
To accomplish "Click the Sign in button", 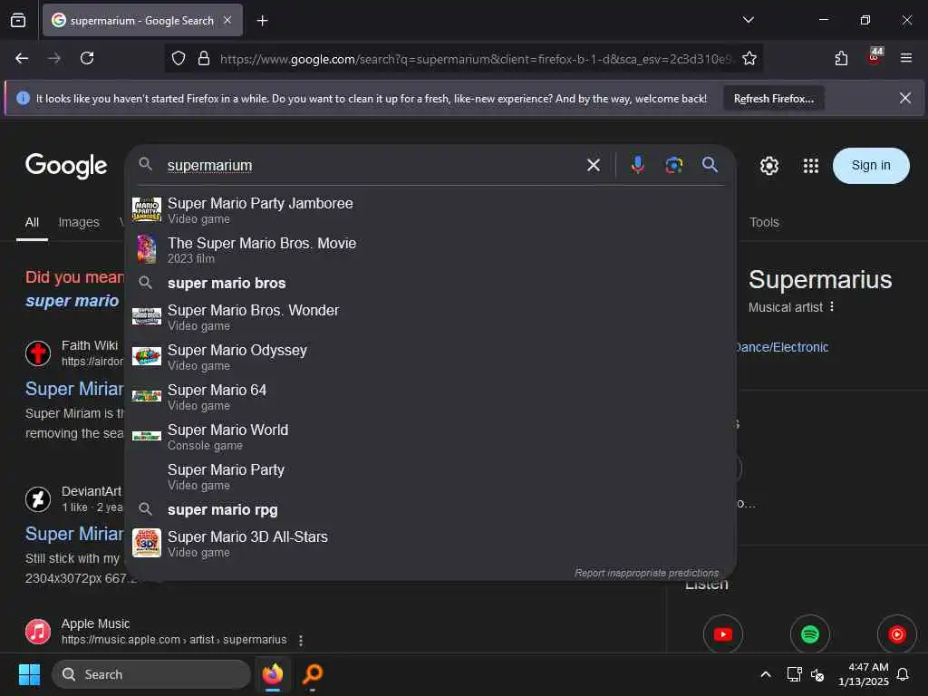I will tap(871, 166).
